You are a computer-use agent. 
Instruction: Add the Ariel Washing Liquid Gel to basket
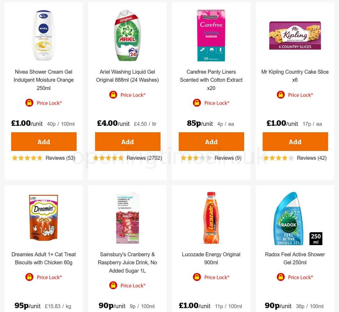click(x=127, y=142)
